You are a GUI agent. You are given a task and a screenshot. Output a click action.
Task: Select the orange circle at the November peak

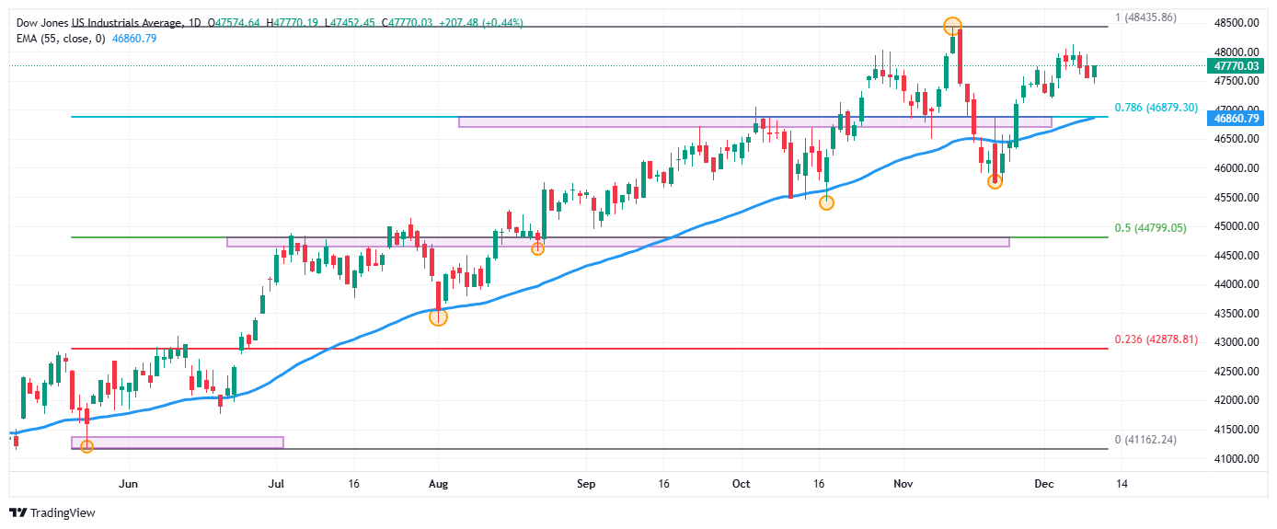pos(953,26)
